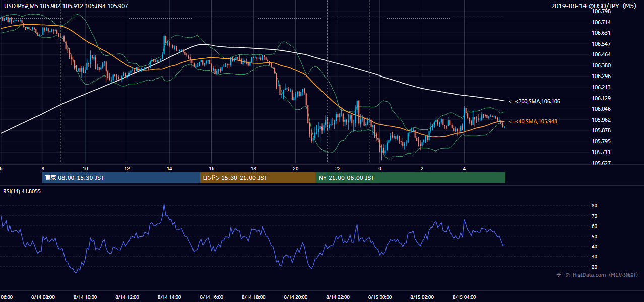Screen dimensions: 644x302
Task: Click the 8/14 20:00 time axis label
Action: click(296, 297)
